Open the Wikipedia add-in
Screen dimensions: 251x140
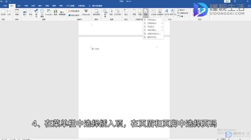coord(86,12)
